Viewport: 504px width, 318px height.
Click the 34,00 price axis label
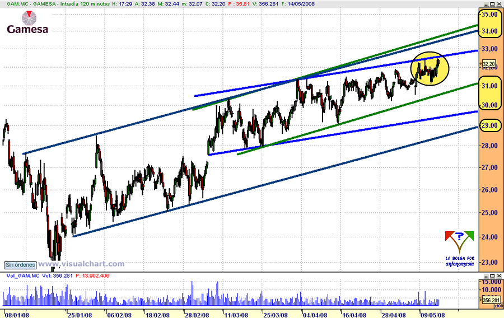point(490,31)
